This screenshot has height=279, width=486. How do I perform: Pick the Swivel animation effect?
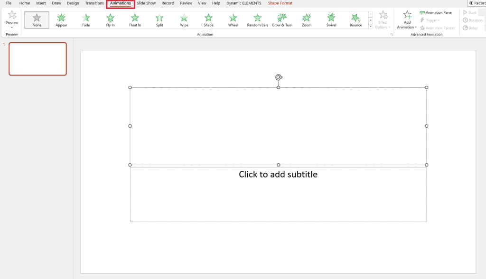[x=331, y=19]
